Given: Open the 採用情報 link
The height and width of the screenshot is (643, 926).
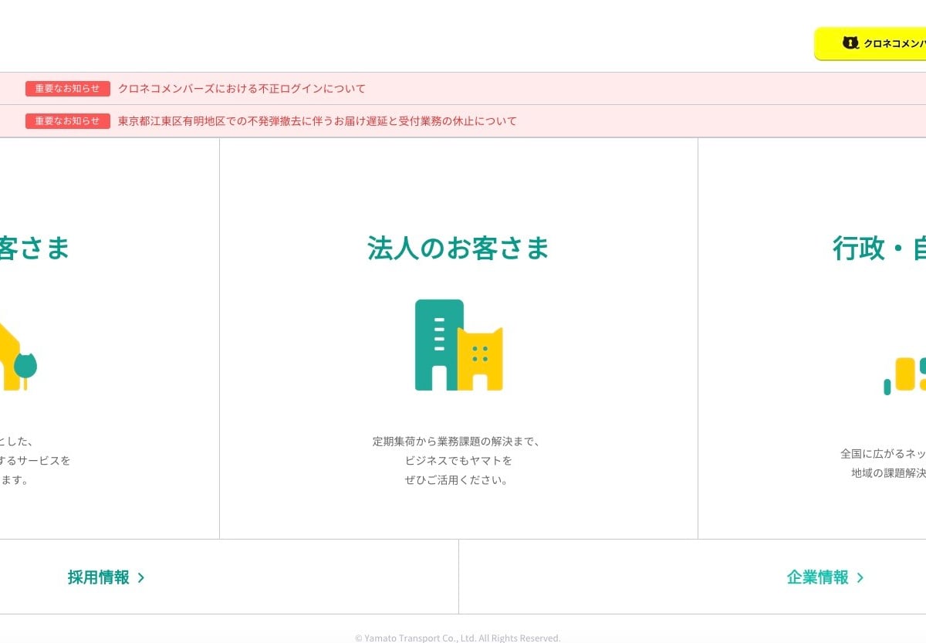Looking at the screenshot, I should 99,577.
